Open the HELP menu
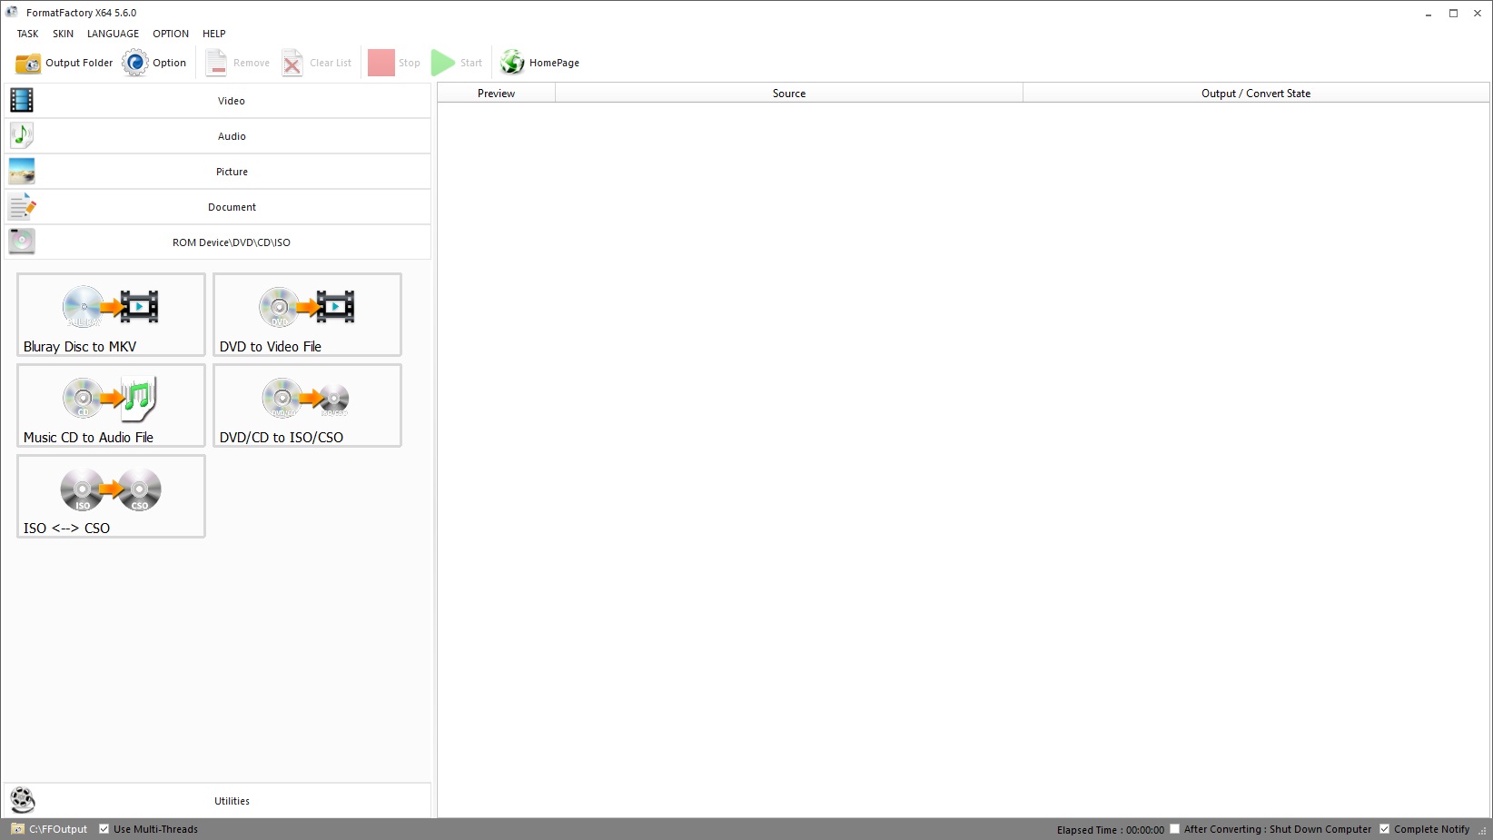 214,34
